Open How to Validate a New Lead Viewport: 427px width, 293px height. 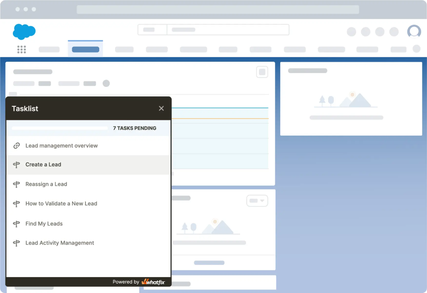[x=61, y=204]
